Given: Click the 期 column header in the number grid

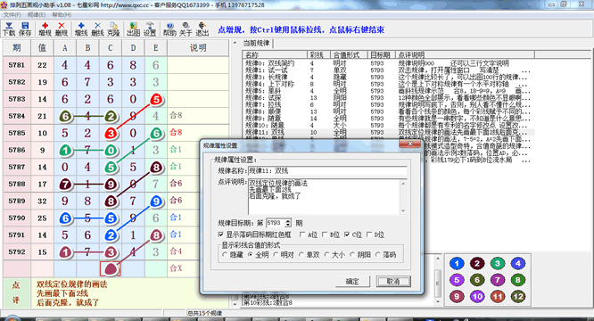Looking at the screenshot, I should 17,47.
